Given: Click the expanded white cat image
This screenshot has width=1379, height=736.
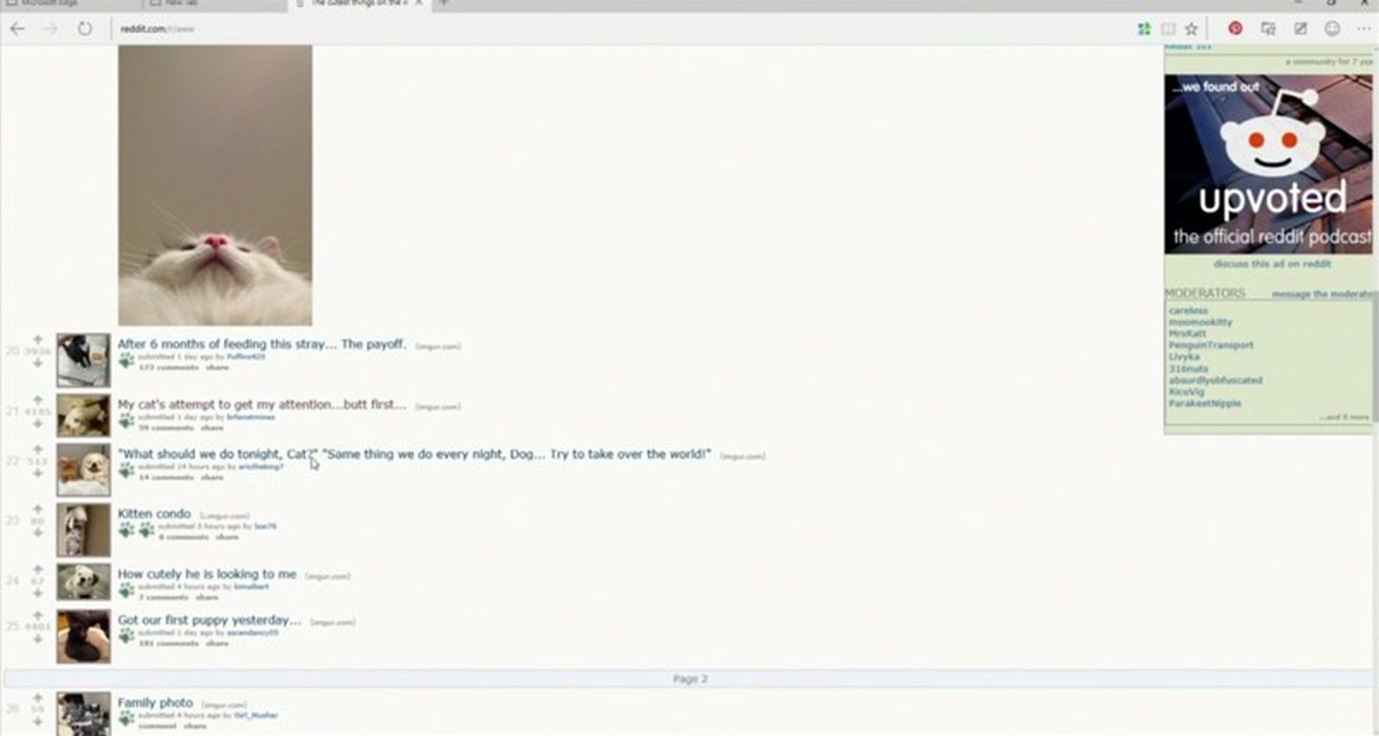Looking at the screenshot, I should coord(215,185).
